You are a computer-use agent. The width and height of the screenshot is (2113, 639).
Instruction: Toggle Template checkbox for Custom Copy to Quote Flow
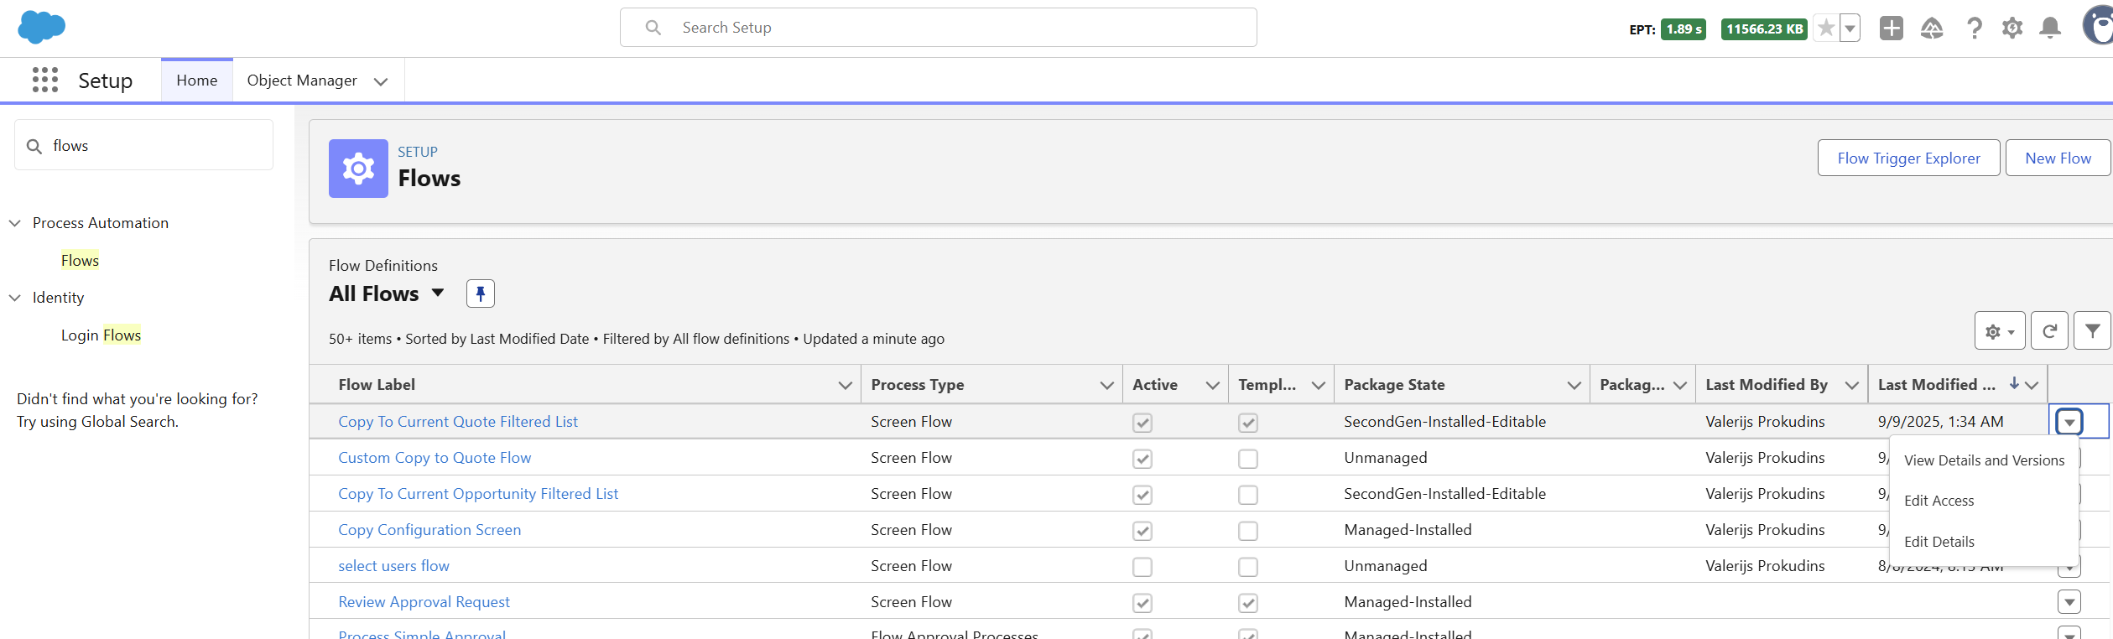point(1247,459)
